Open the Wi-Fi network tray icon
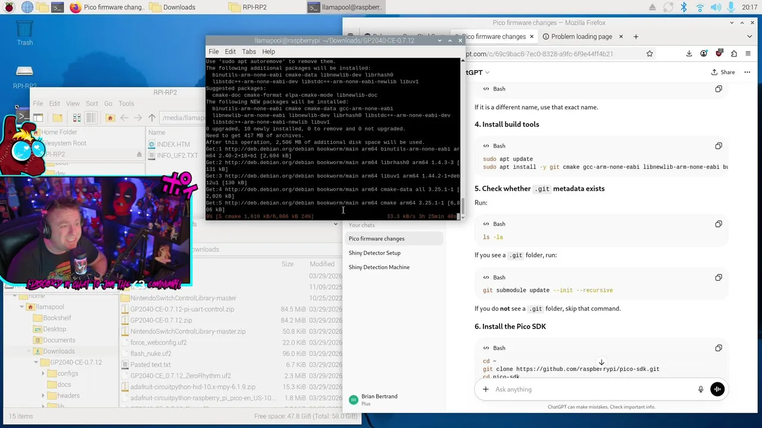Screen dimensions: 762x428 700,7
